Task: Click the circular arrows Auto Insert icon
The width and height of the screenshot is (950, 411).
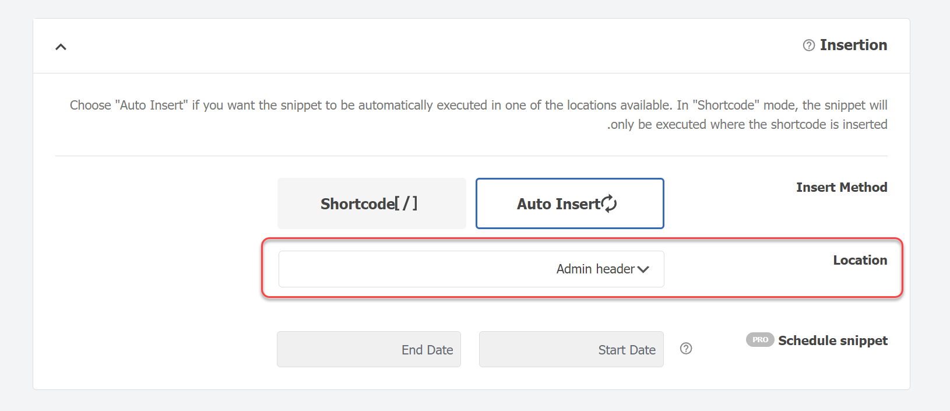Action: [x=609, y=203]
